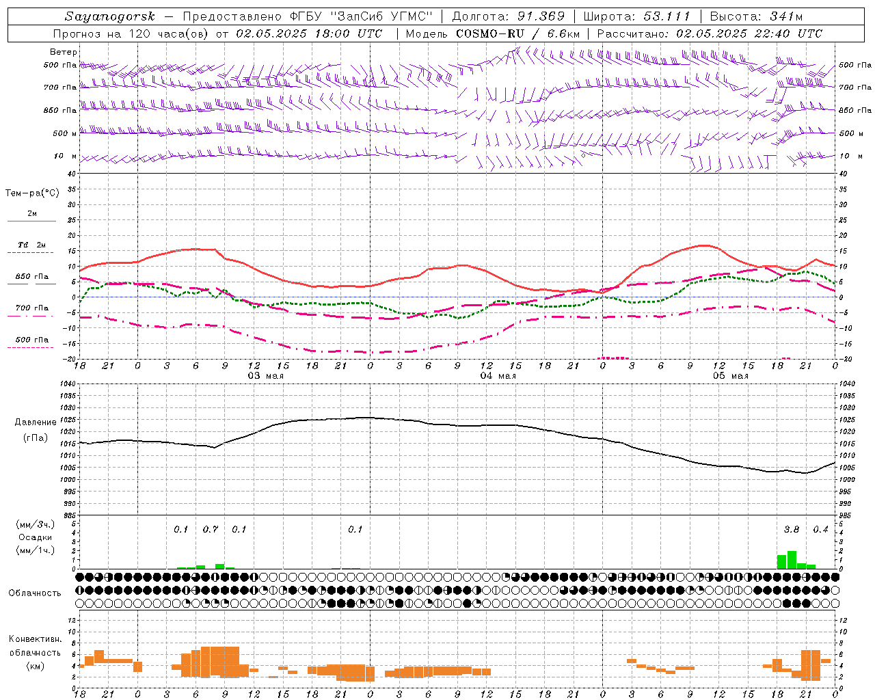Click the (мм/3ч.) precipitation unit label
The height and width of the screenshot is (700, 875).
[34, 524]
